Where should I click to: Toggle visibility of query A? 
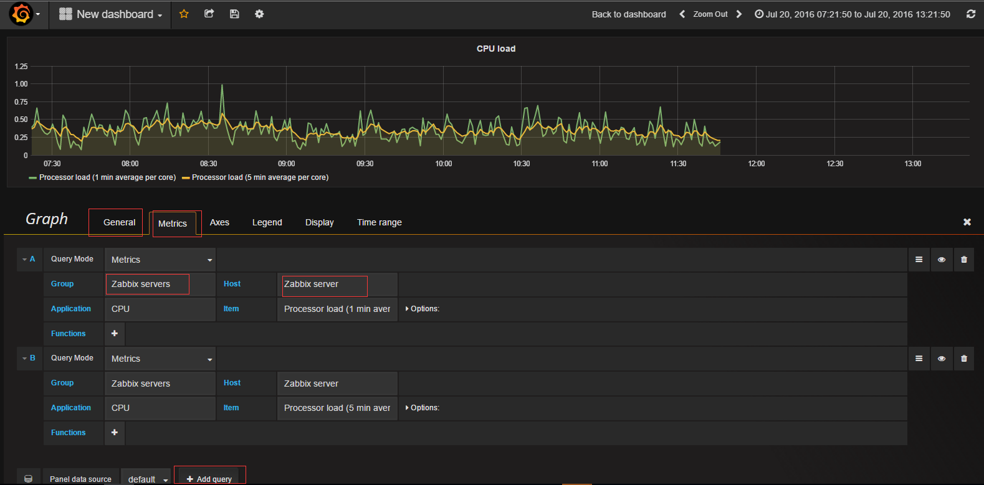(942, 260)
